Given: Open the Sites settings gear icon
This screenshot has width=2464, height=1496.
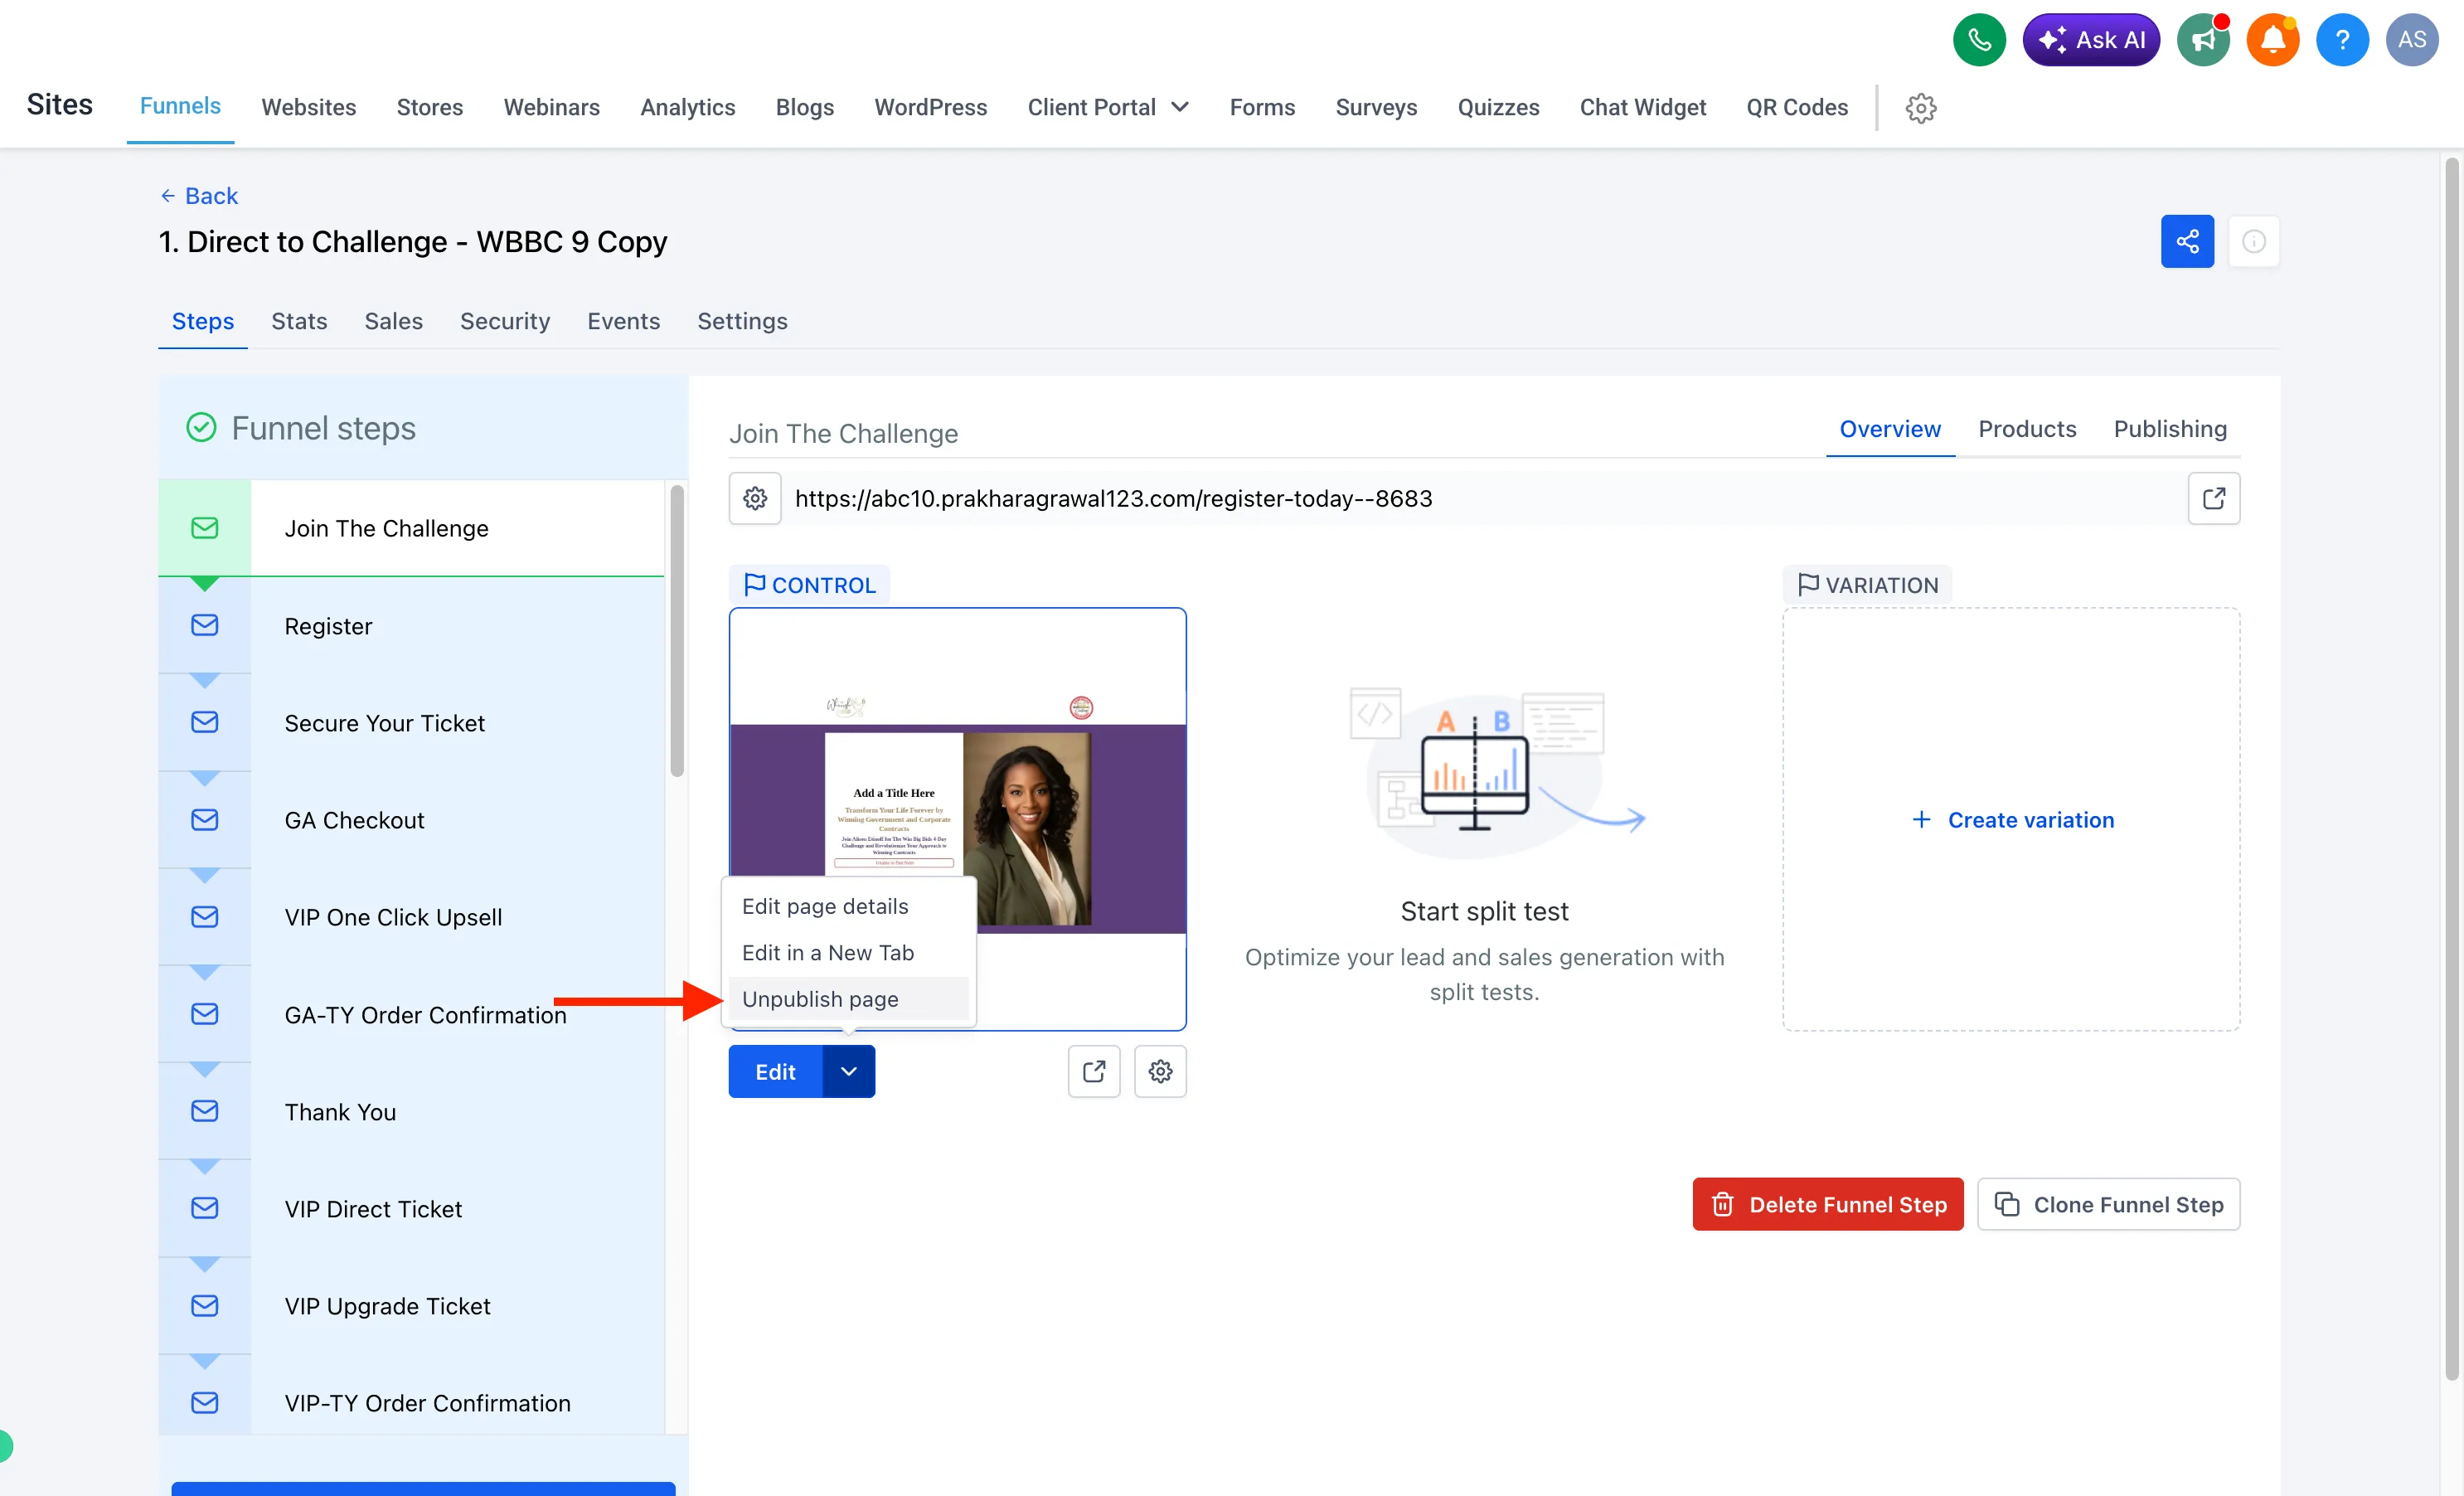Looking at the screenshot, I should pyautogui.click(x=1920, y=108).
